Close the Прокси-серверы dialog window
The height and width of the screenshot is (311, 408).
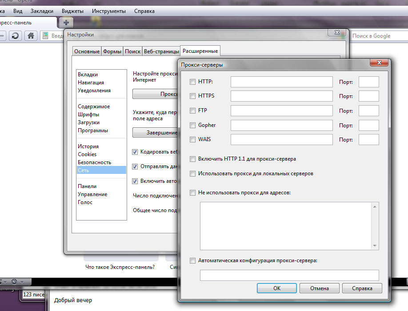pyautogui.click(x=380, y=63)
